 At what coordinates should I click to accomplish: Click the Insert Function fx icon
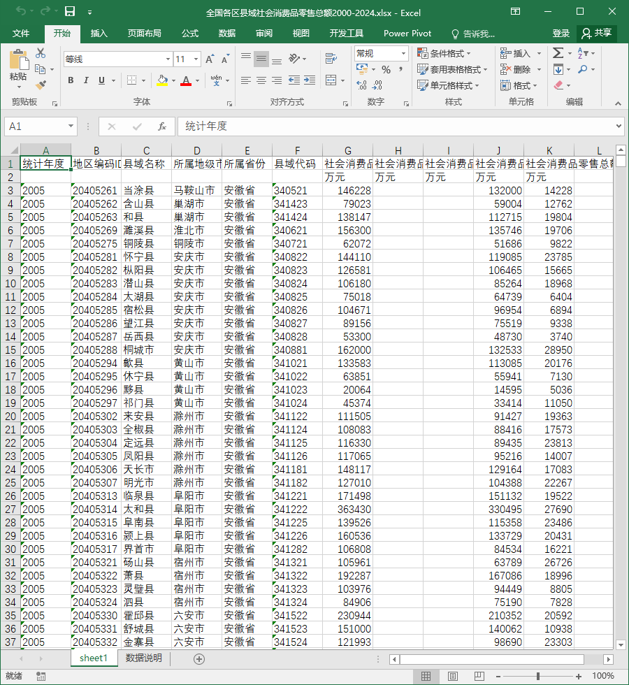161,127
